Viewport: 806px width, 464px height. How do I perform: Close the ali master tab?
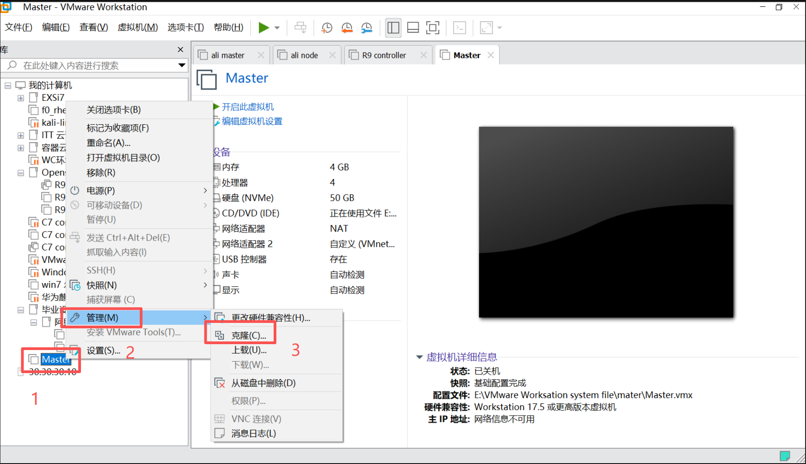coord(261,55)
